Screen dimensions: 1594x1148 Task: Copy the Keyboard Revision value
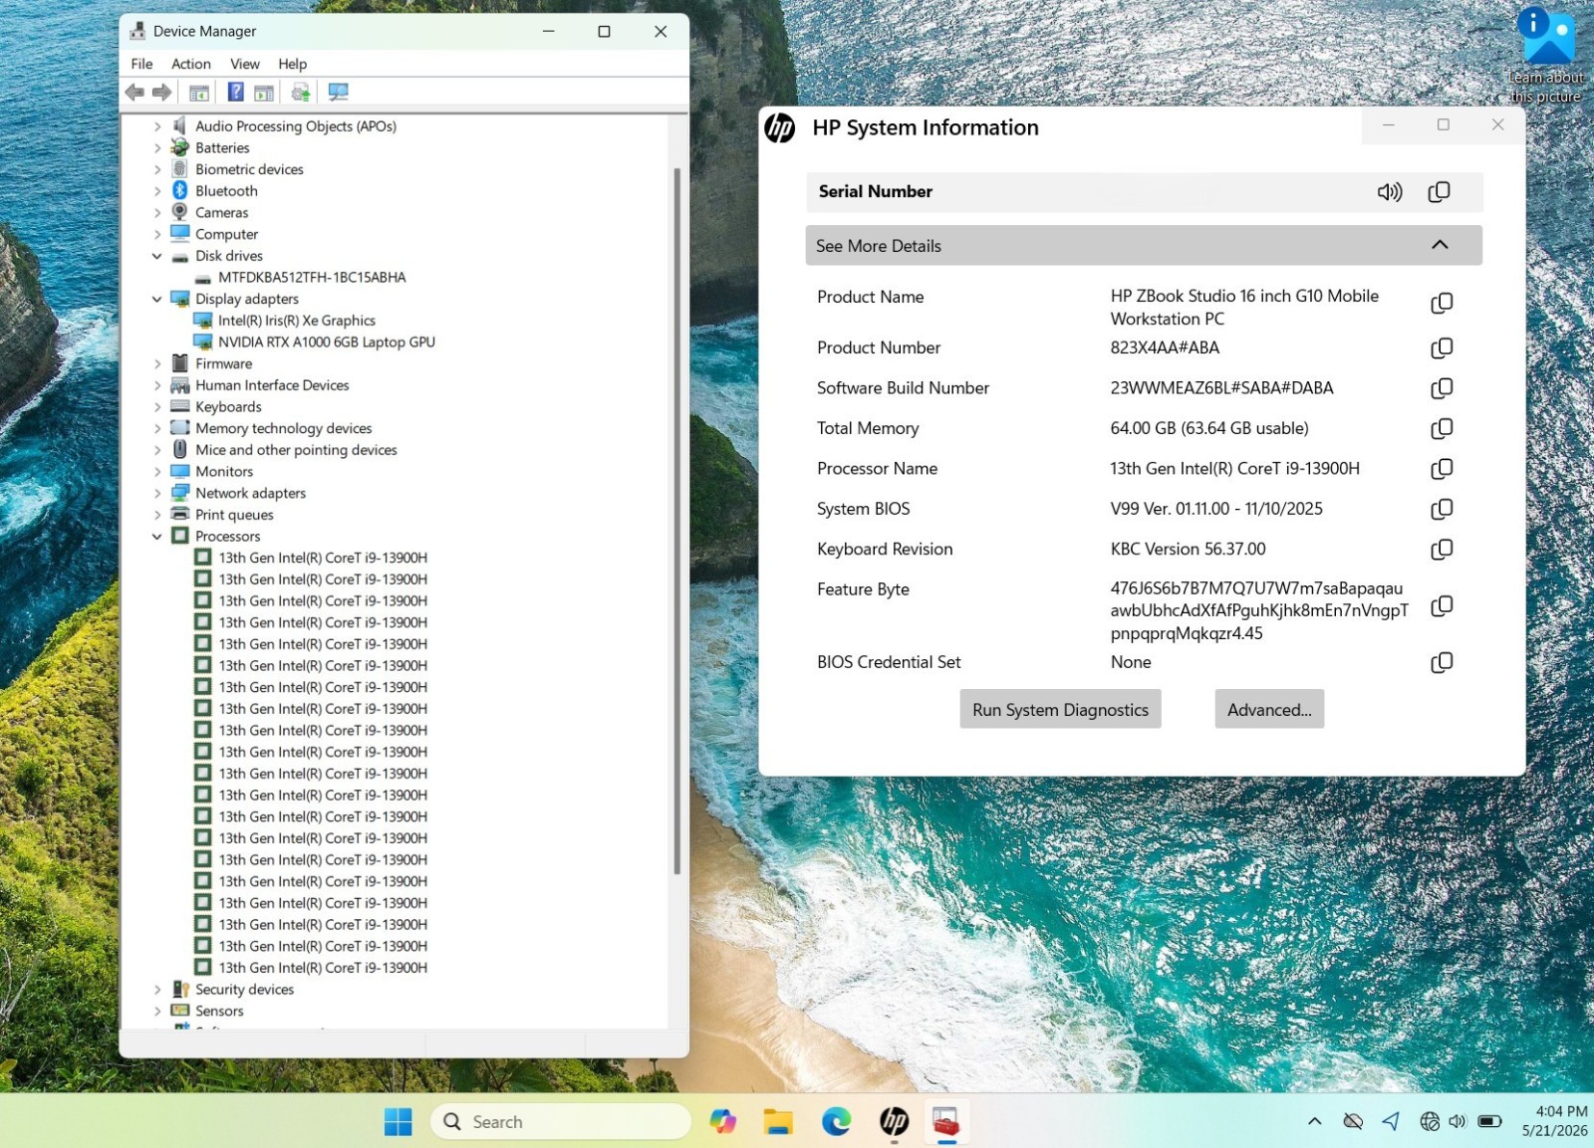[1442, 550]
